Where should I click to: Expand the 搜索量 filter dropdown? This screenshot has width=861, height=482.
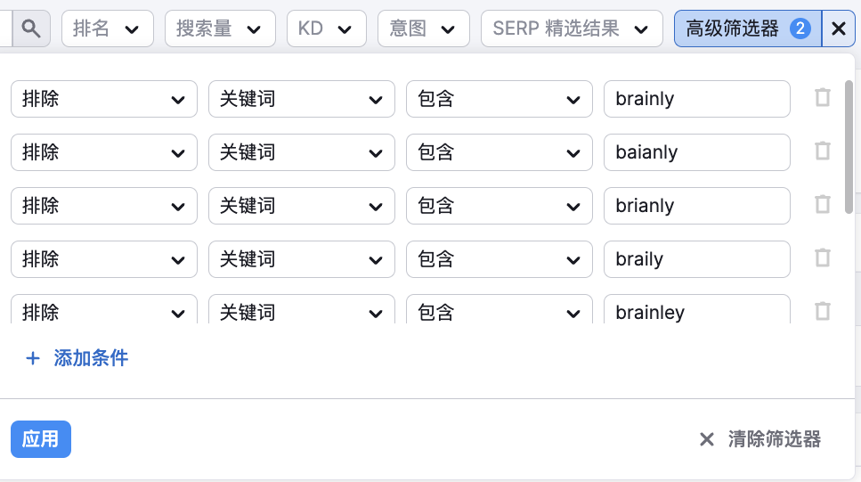(219, 29)
